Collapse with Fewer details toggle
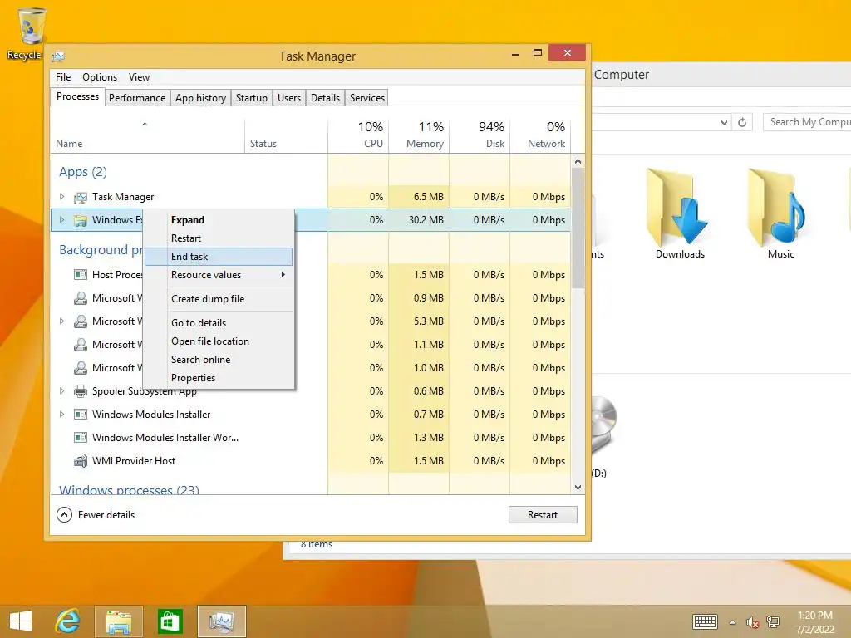The height and width of the screenshot is (638, 851). point(96,515)
